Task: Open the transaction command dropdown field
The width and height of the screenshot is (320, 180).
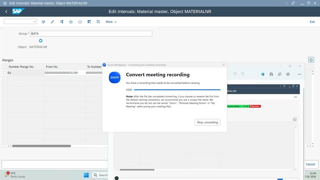Action: click(x=20, y=21)
